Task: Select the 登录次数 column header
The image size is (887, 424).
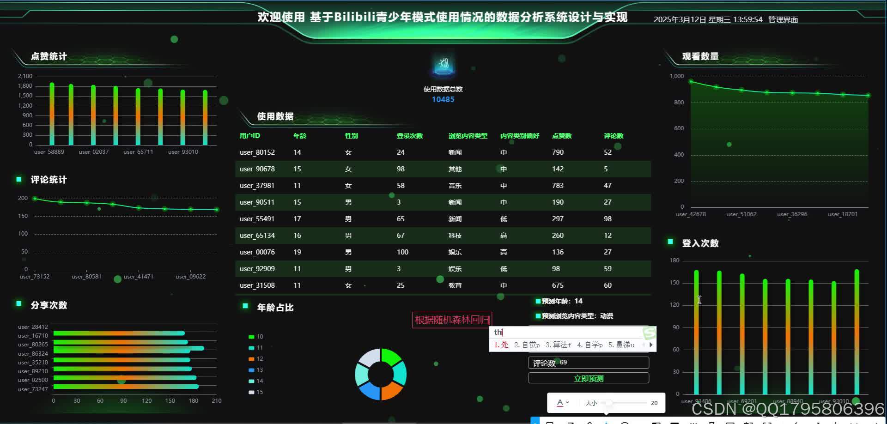Action: tap(410, 136)
